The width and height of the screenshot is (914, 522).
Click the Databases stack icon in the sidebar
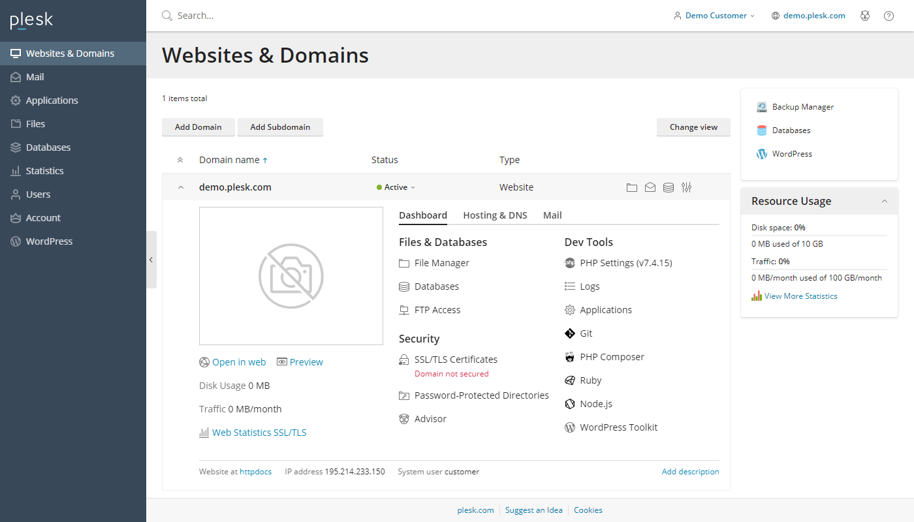point(16,147)
